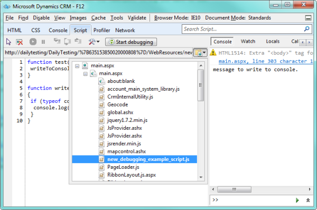Screen dimensions: 317x210
Task: Click the clear browser cache icon
Action: coord(20,42)
